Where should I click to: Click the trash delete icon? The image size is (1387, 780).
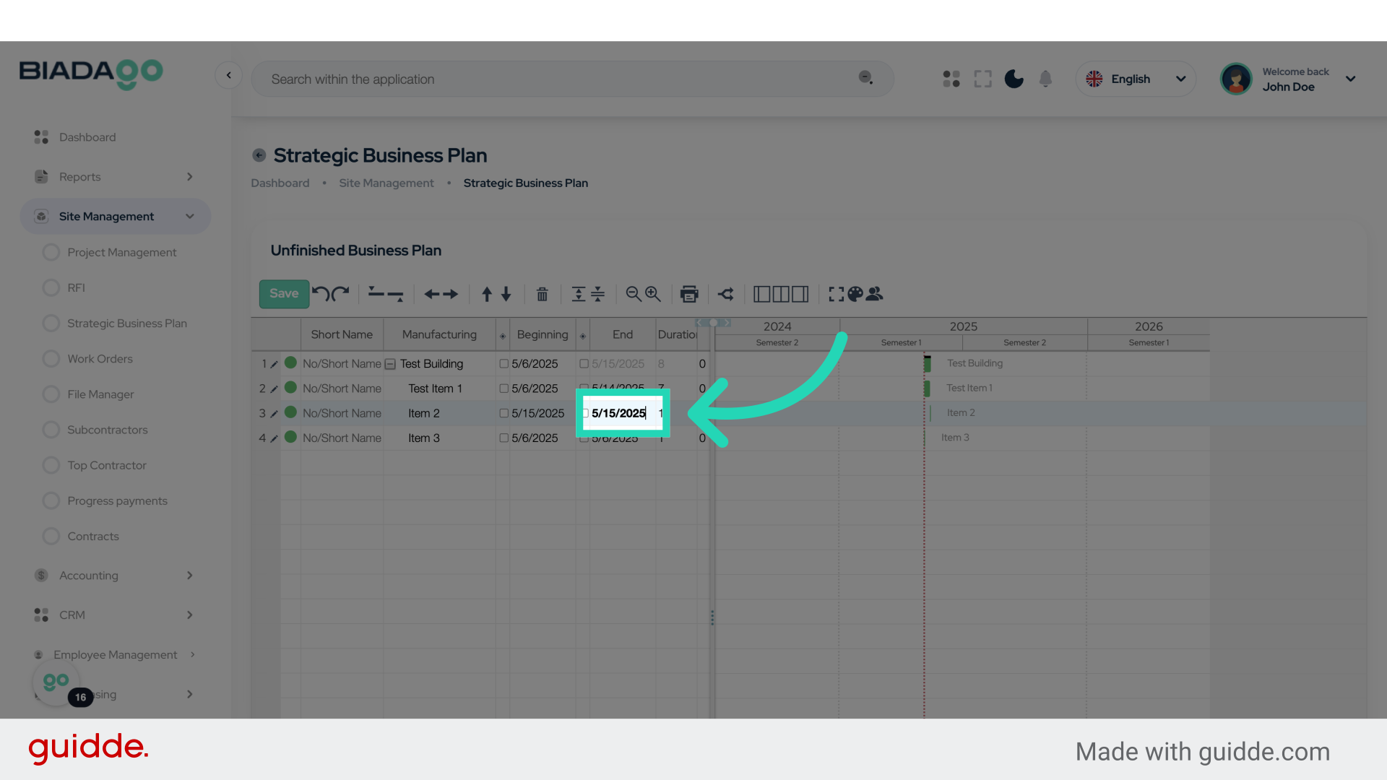pos(542,294)
